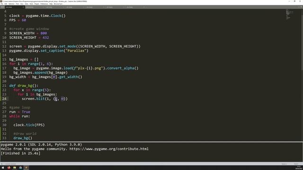Open the Goto menu
This screenshot has height=170, width=303.
(27, 4)
